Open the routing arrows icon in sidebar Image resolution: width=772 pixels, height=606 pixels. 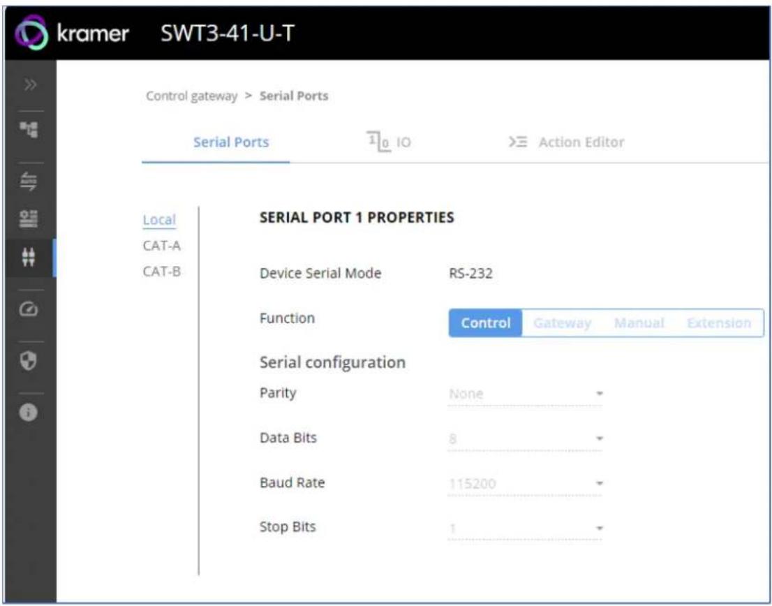tap(29, 182)
